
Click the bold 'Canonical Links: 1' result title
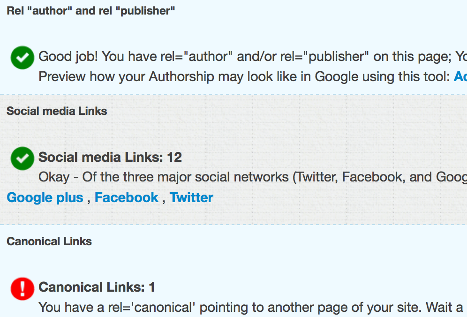pos(97,287)
